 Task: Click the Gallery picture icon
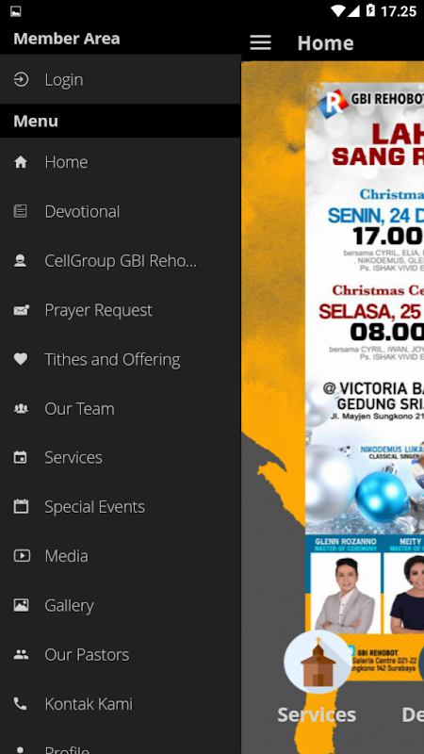21,605
